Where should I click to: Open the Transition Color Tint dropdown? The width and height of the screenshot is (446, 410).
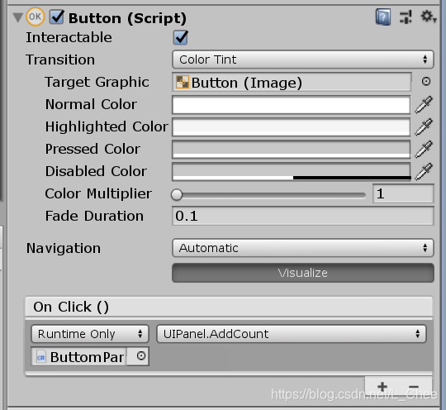coord(303,60)
